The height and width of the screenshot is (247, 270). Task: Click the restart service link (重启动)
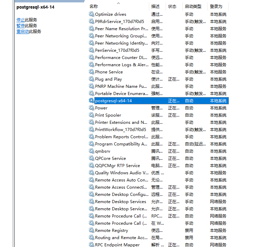[23, 32]
